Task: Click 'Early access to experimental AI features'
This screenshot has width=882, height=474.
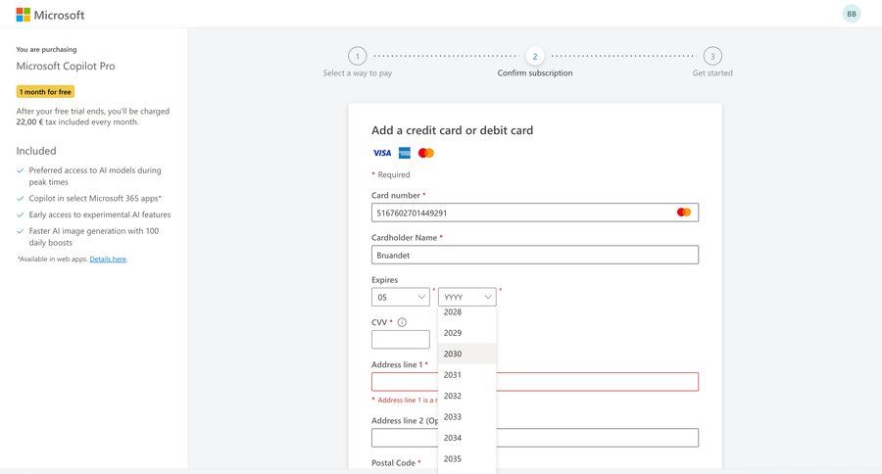Action: 100,214
